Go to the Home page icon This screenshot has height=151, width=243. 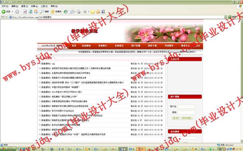pyautogui.click(x=35, y=11)
